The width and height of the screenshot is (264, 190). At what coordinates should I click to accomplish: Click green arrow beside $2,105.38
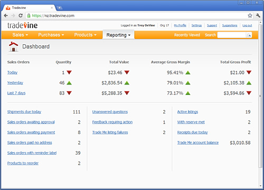(249, 83)
